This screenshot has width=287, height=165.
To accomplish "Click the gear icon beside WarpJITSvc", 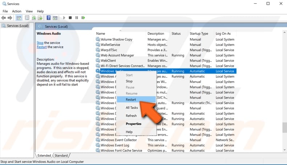I will point(98,50).
